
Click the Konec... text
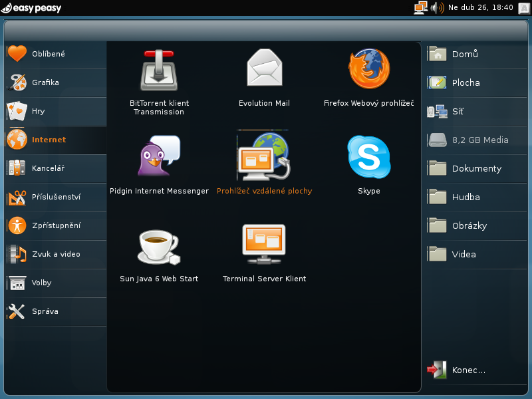(469, 370)
